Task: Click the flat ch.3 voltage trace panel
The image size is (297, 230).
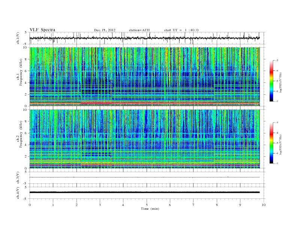Action: pos(147,178)
